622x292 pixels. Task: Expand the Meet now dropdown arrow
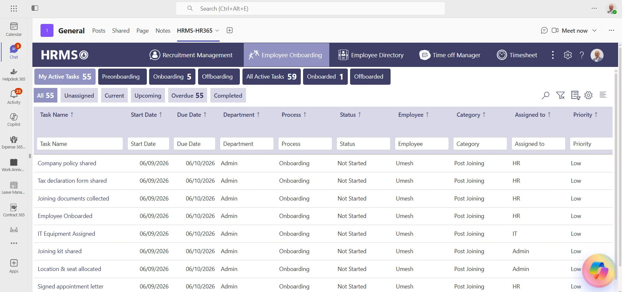pyautogui.click(x=594, y=30)
